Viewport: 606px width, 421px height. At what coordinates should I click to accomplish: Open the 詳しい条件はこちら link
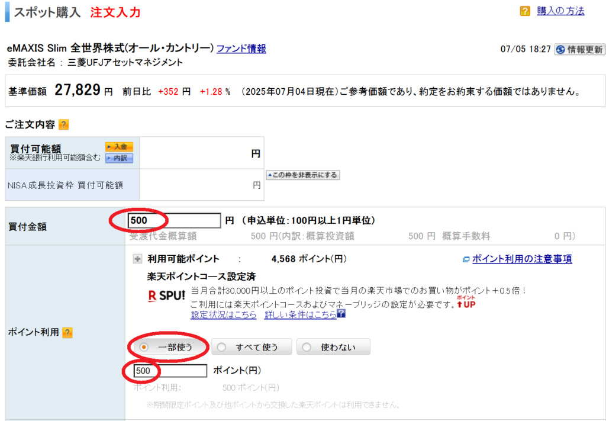[300, 314]
